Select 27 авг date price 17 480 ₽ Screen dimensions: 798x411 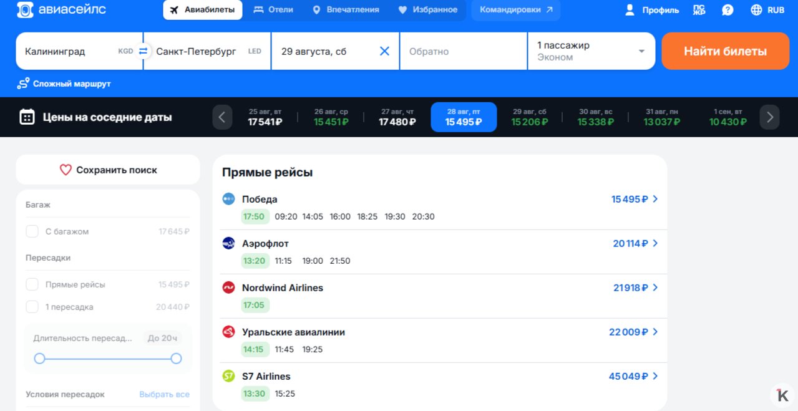[397, 117]
